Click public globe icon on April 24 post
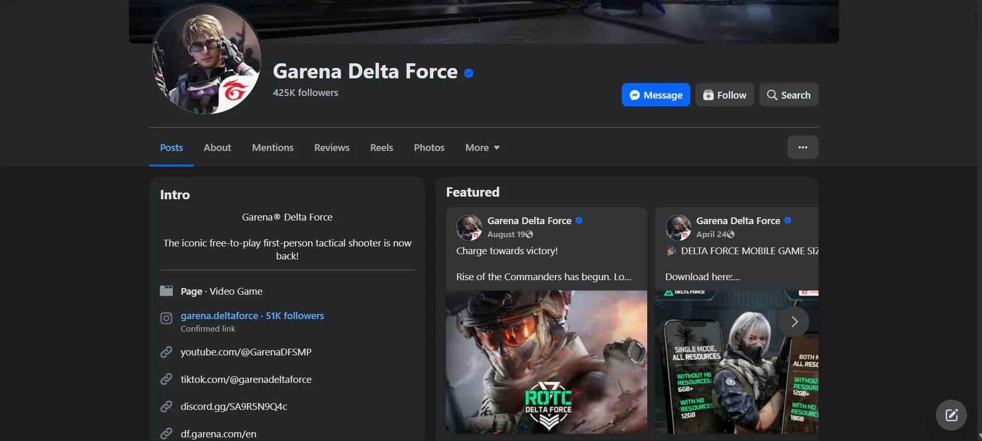This screenshot has width=982, height=441. point(731,235)
